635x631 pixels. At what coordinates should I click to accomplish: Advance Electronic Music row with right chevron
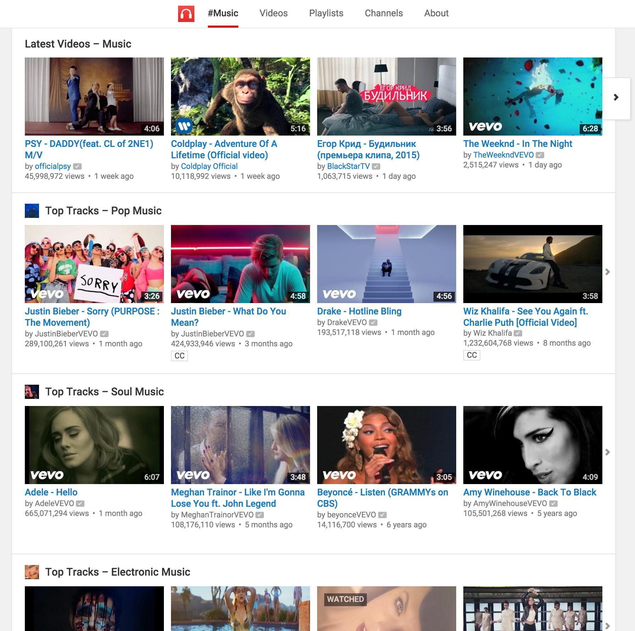point(608,626)
